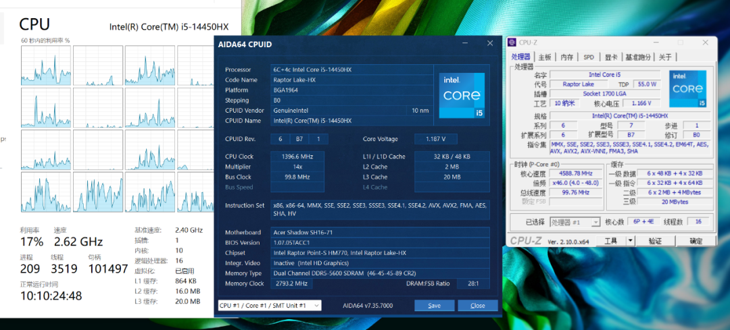
Task: Click the 1396.6 MHz CPU clock value
Action: pos(297,156)
